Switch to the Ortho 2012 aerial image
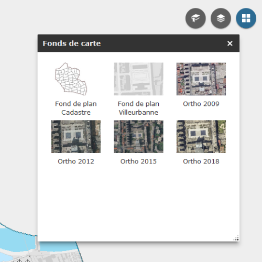Screen dimensions: 262x262 [76, 136]
